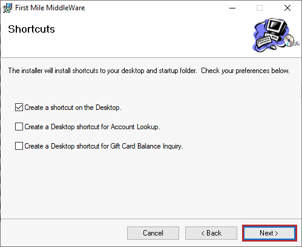Minimize the First Mile MiddleWare window
The image size is (302, 247).
click(232, 8)
